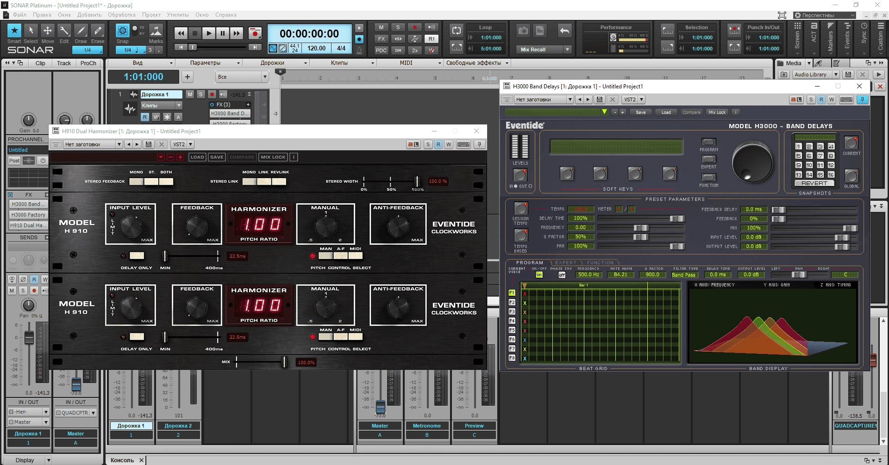The image size is (889, 465).
Task: Click the transport Record button
Action: coord(255,33)
